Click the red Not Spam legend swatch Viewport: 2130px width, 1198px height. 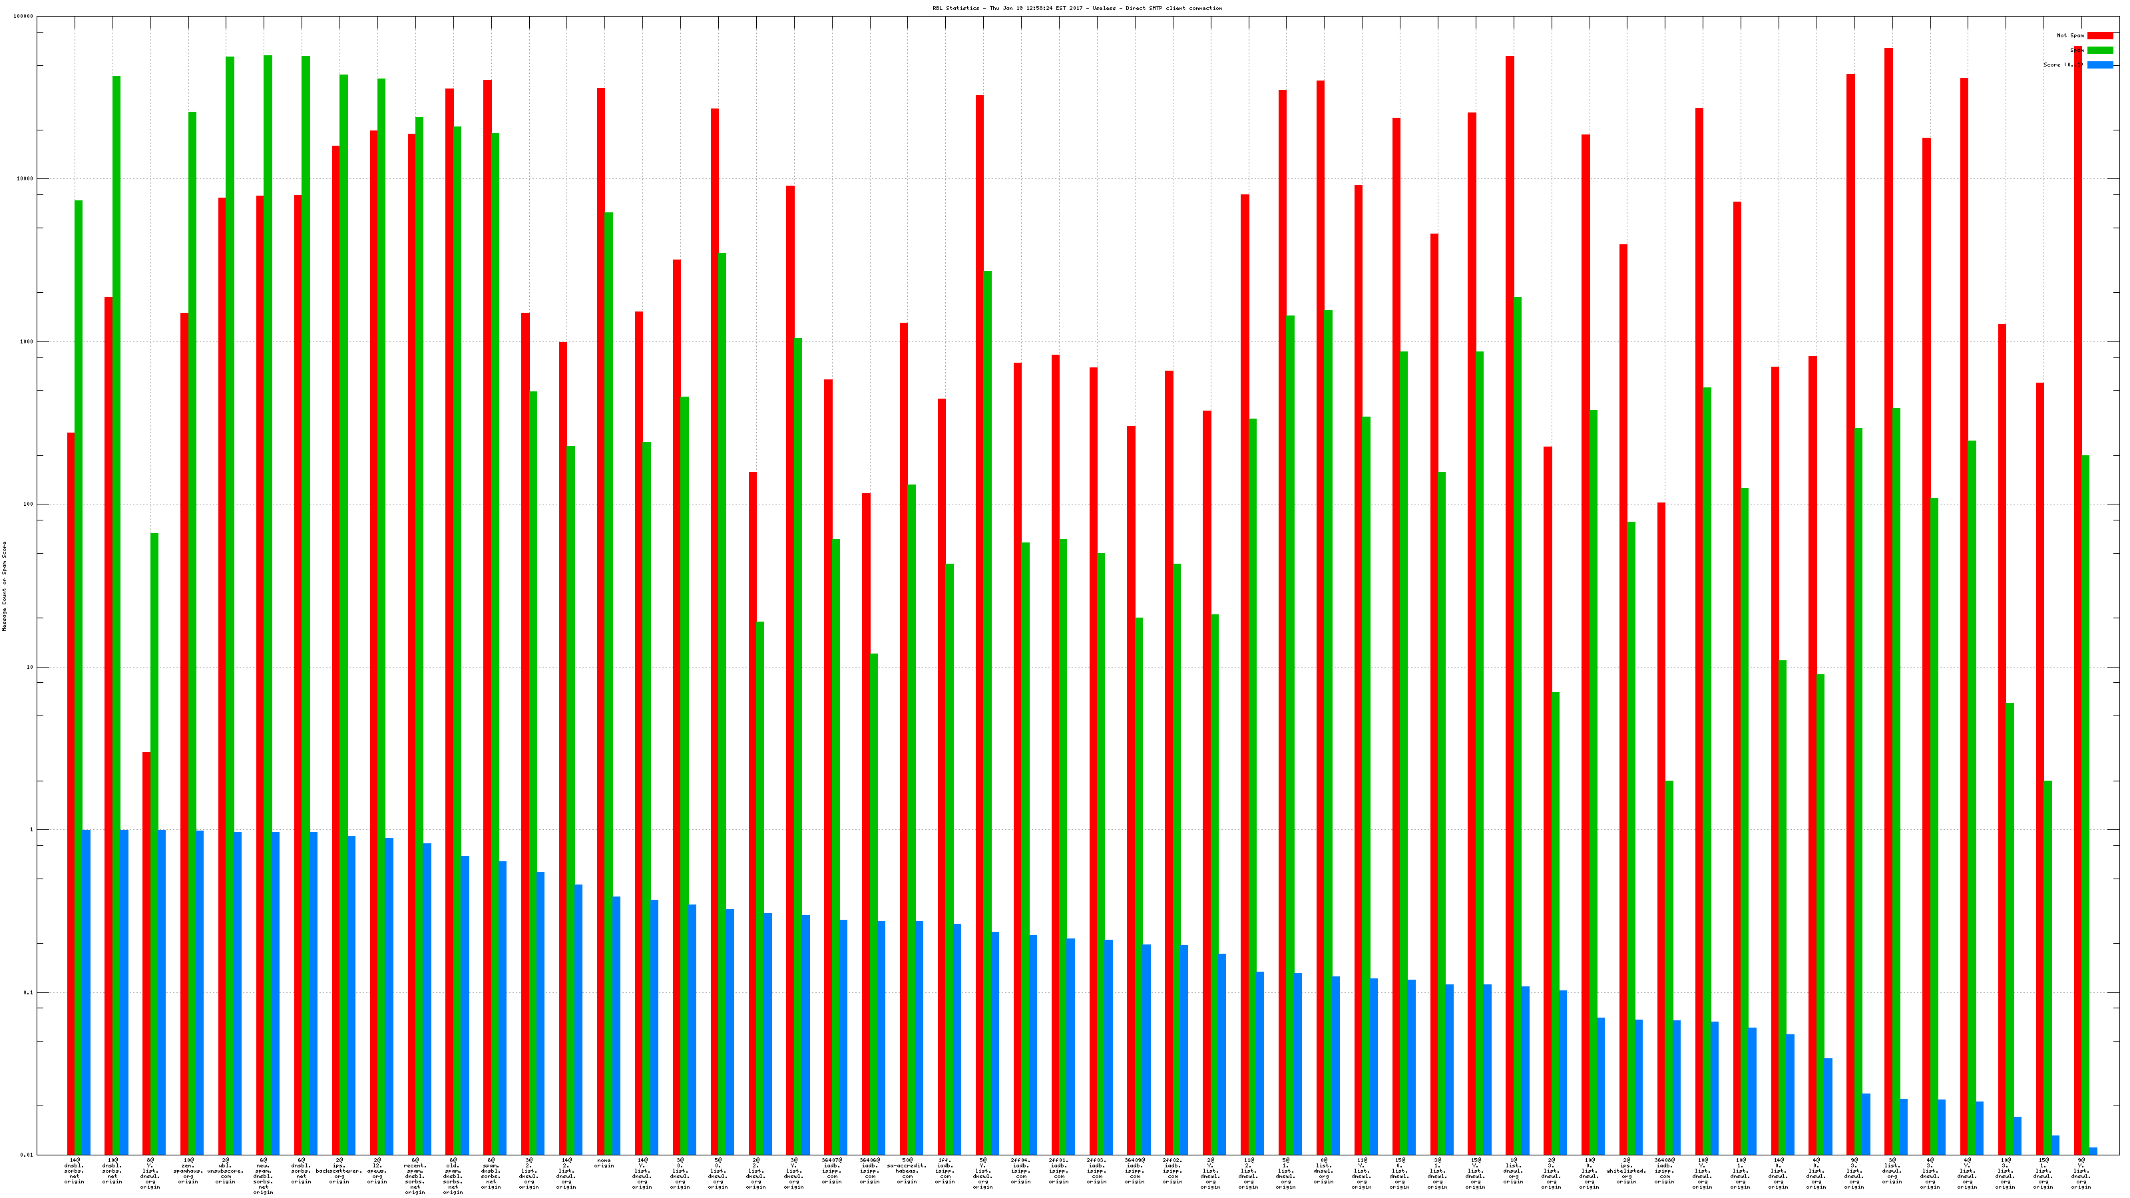point(2099,35)
